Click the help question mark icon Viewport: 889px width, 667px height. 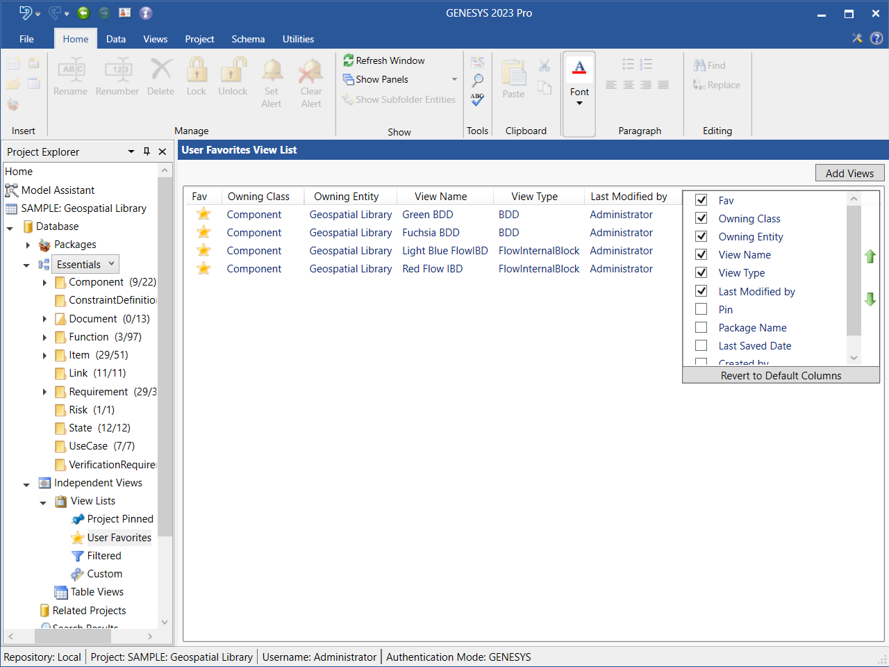876,39
